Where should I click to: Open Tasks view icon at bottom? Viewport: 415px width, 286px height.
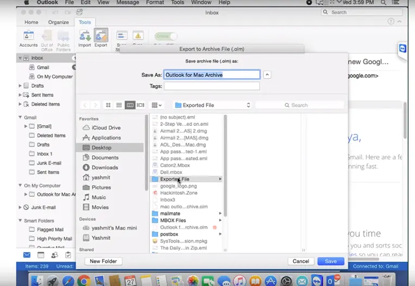coord(68,255)
